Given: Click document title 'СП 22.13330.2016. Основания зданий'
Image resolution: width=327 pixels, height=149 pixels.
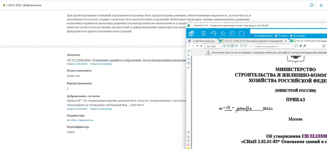Looking at the screenshot, I should point(126,60).
